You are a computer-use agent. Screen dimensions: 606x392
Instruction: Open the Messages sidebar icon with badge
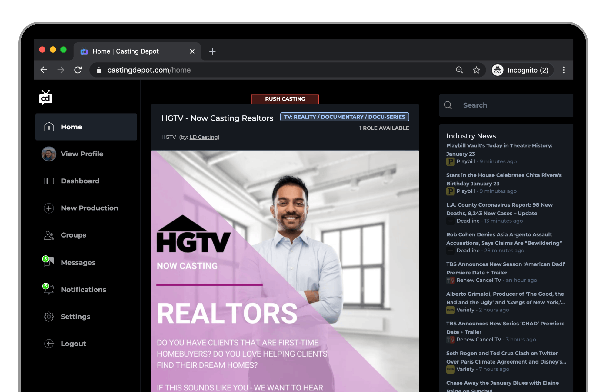point(48,262)
